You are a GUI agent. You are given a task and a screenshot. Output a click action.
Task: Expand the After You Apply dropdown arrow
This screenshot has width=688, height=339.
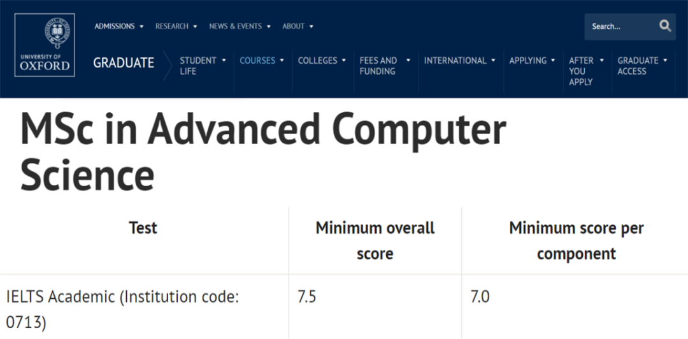tap(601, 60)
